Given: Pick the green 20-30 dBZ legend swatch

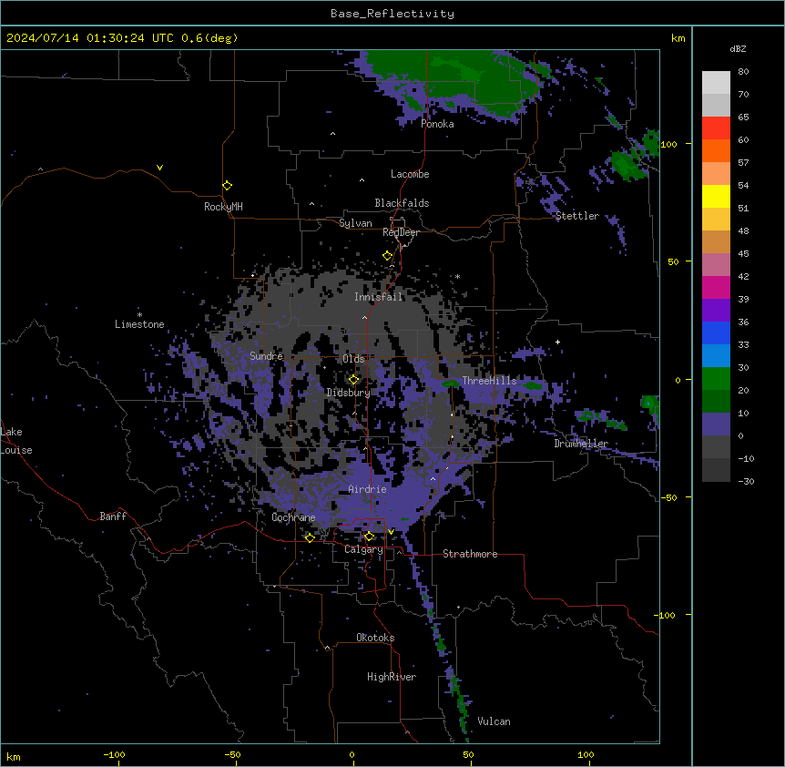Looking at the screenshot, I should coord(716,379).
